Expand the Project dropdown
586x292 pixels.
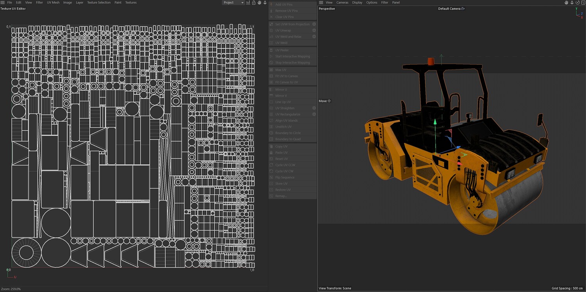(x=233, y=2)
